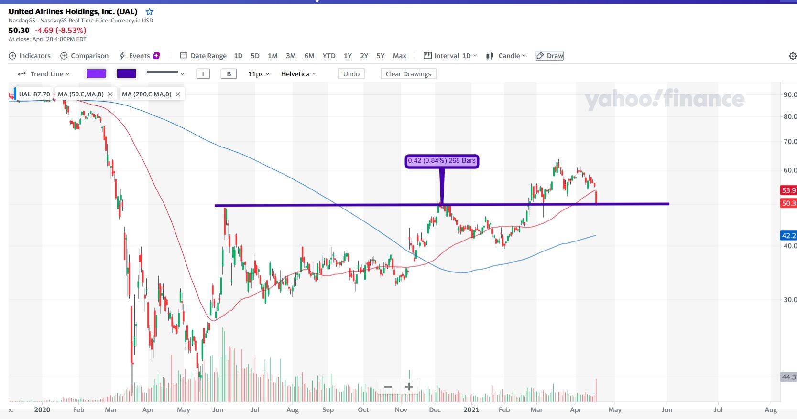Image resolution: width=797 pixels, height=419 pixels.
Task: Click the 30.0 price axis label
Action: click(x=790, y=300)
